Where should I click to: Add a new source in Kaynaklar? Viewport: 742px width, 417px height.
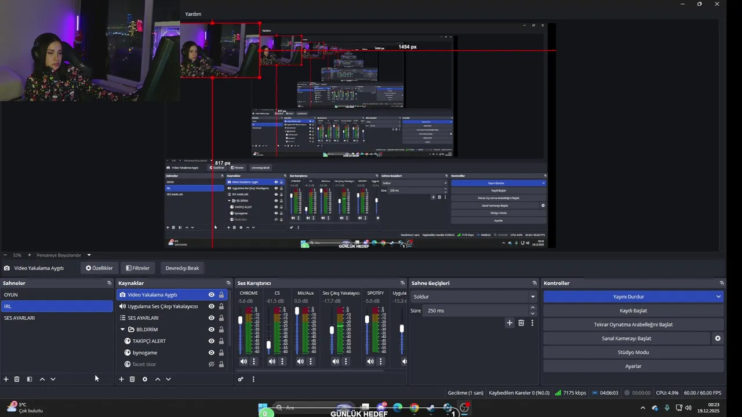coord(121,379)
